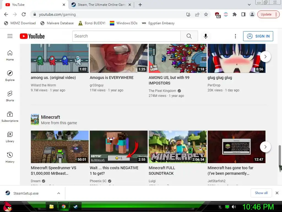
Task: Click the volume speaker tray icon
Action: pyautogui.click(x=234, y=207)
